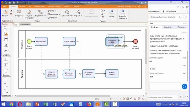Viewport: 190px width, 107px height.
Task: Click the Вид симуляции icon
Action: [40, 12]
